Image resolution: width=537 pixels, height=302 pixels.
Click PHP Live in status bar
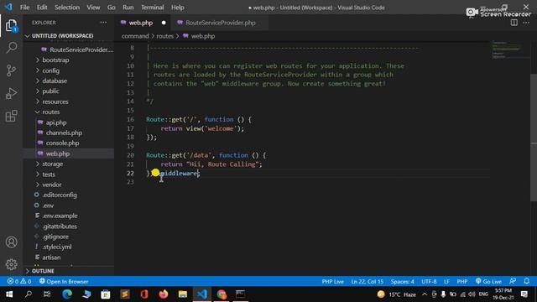[x=332, y=282]
